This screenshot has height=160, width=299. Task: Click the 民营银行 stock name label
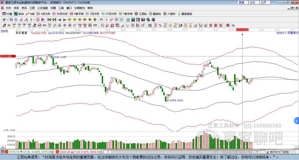293,33
